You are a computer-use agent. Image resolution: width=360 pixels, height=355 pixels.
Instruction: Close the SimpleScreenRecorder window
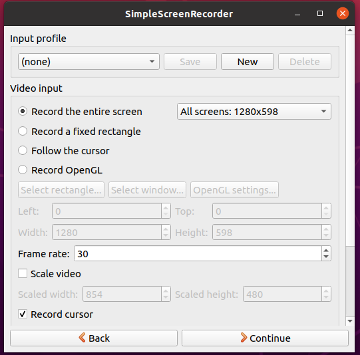[343, 13]
